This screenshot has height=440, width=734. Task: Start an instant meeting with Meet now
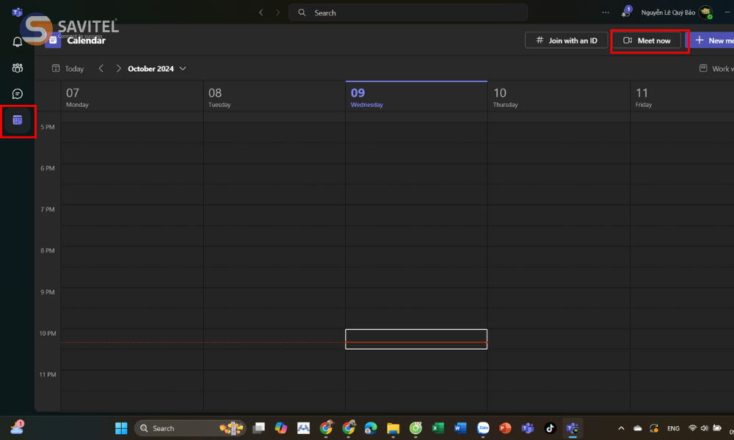click(x=647, y=40)
